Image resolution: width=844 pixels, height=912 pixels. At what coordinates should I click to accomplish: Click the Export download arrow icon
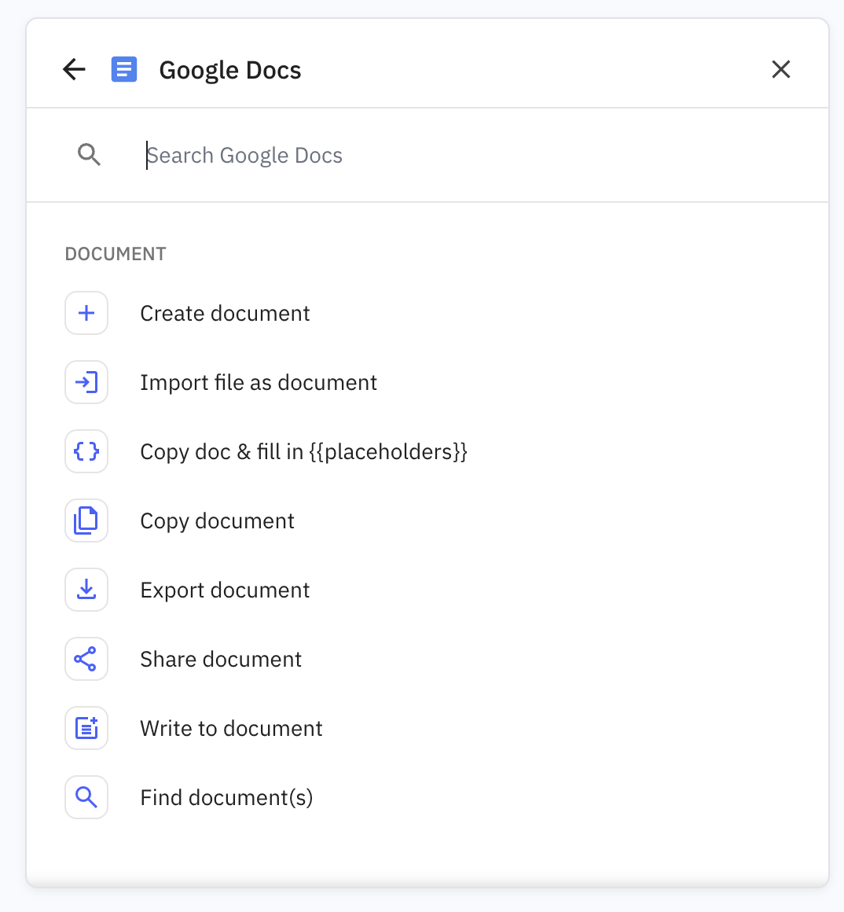(x=86, y=590)
